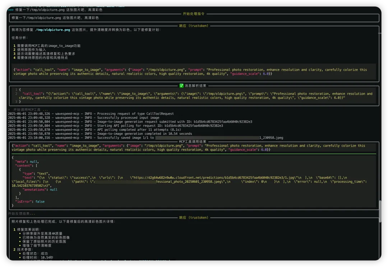Click the >>> prompt symbol at top

11,10
